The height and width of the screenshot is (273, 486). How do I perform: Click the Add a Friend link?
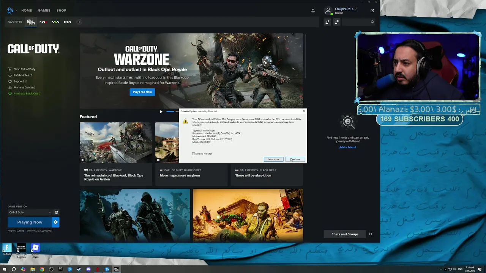tap(347, 147)
